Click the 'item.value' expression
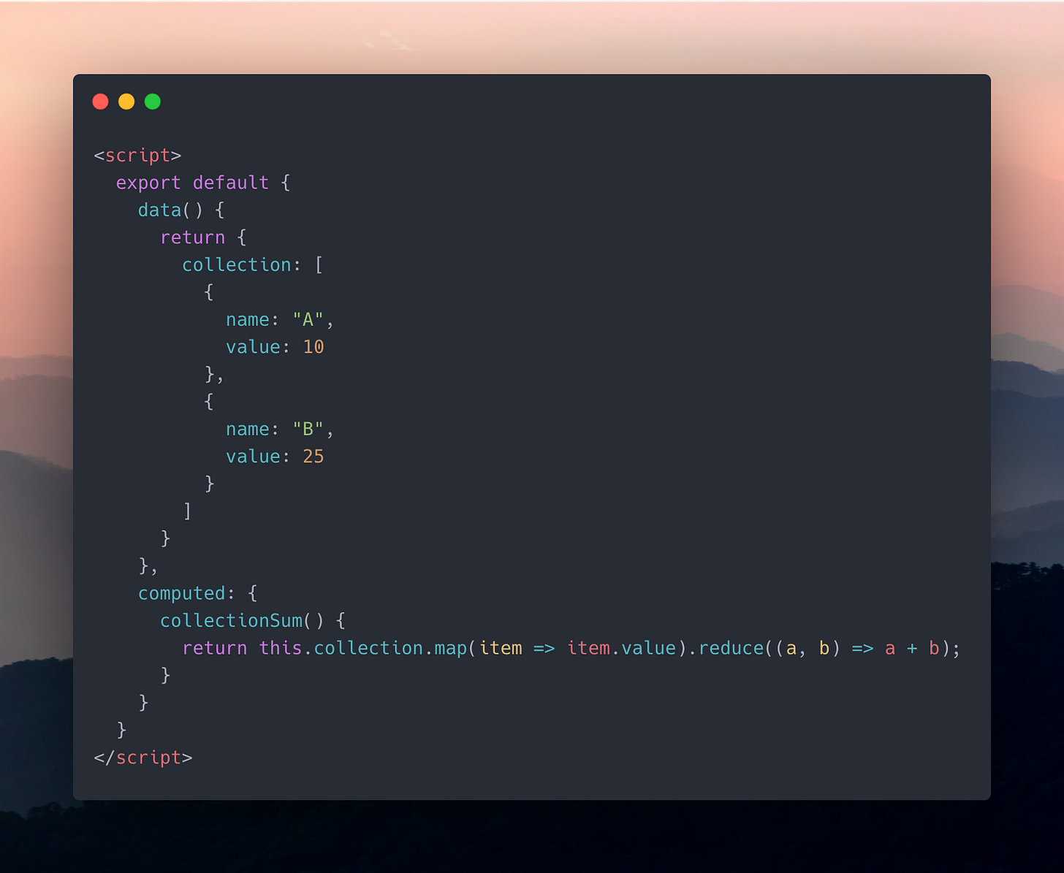1064x873 pixels. pos(622,648)
